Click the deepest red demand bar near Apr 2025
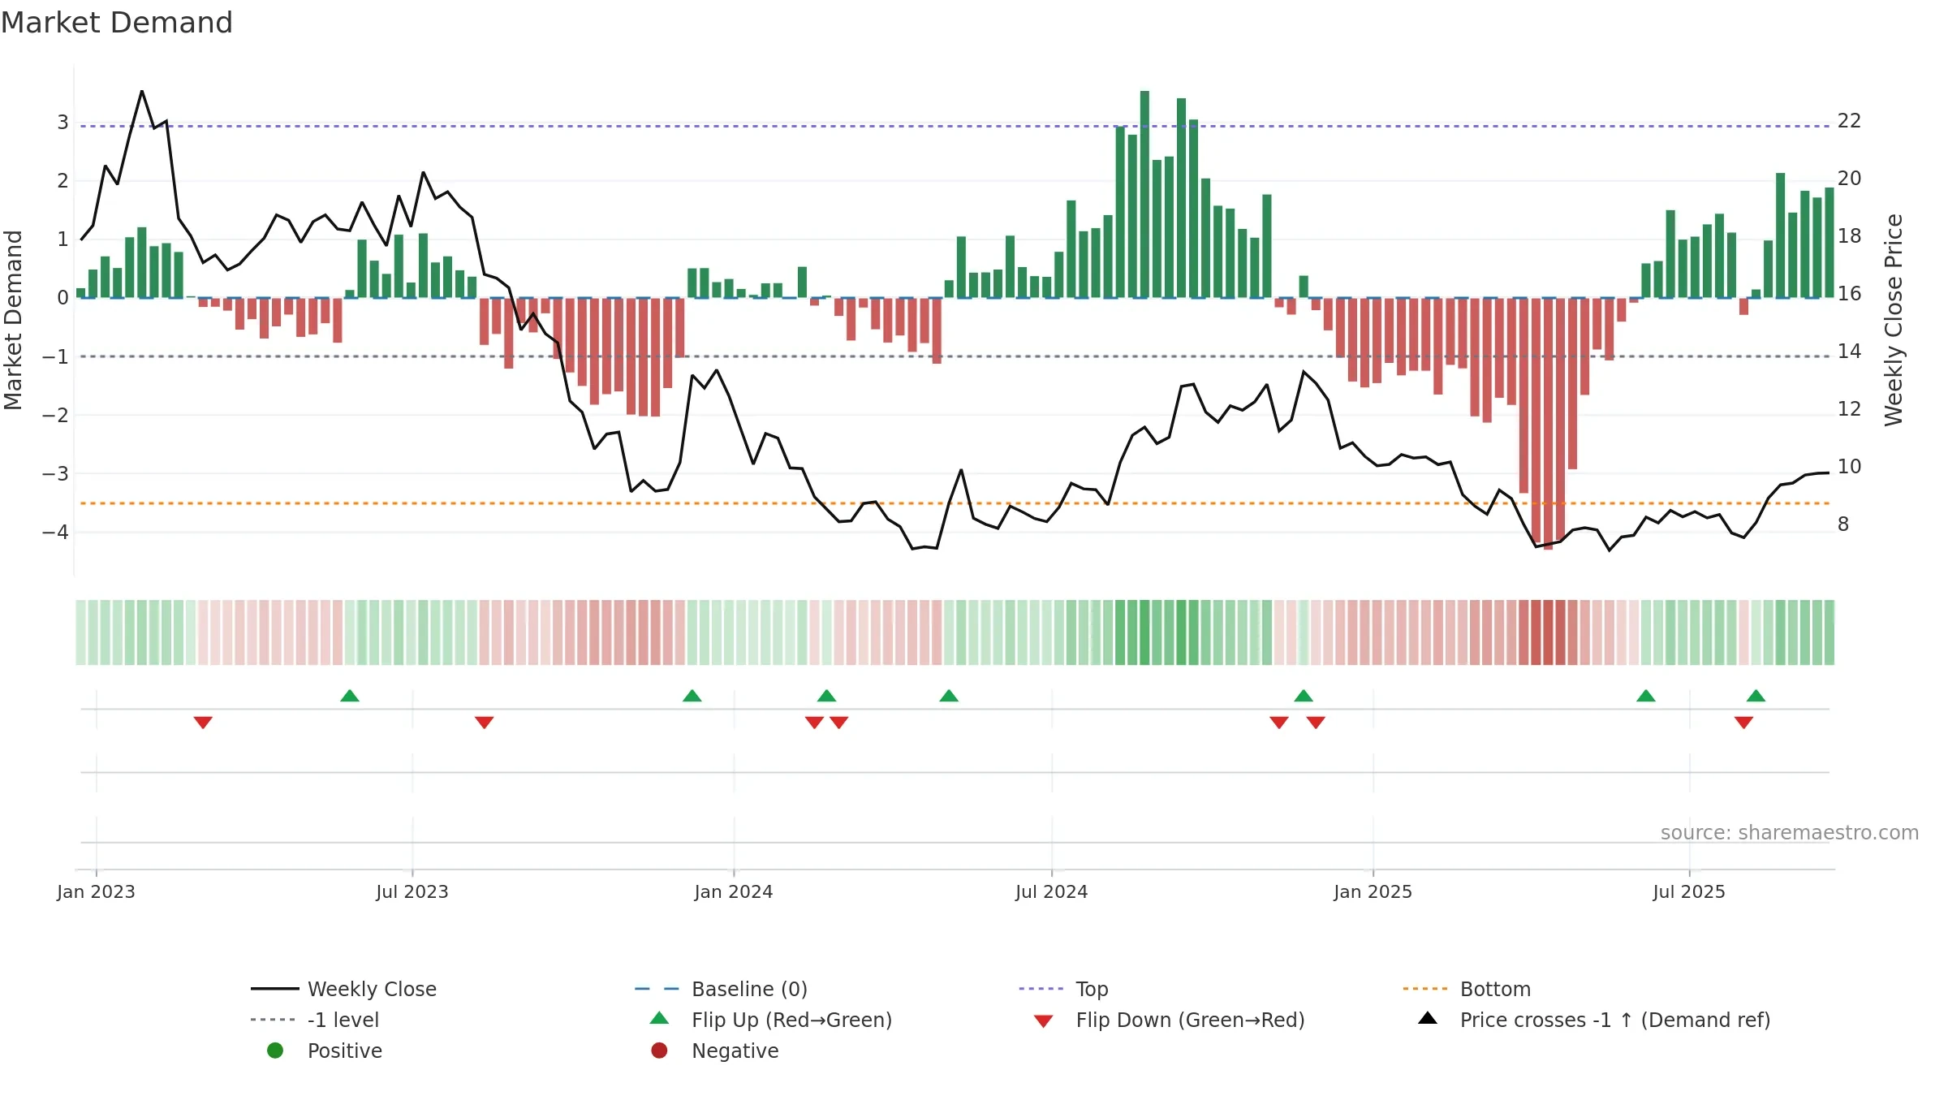The width and height of the screenshot is (1948, 1096). (x=1549, y=424)
